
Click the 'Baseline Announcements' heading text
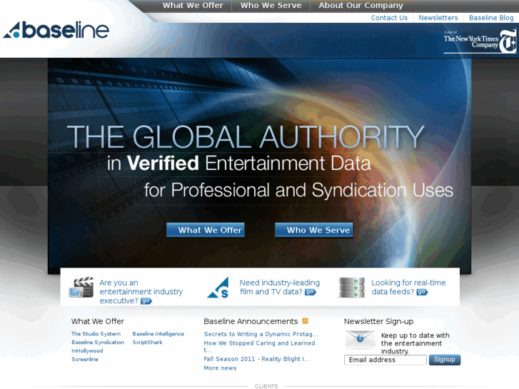coord(251,321)
